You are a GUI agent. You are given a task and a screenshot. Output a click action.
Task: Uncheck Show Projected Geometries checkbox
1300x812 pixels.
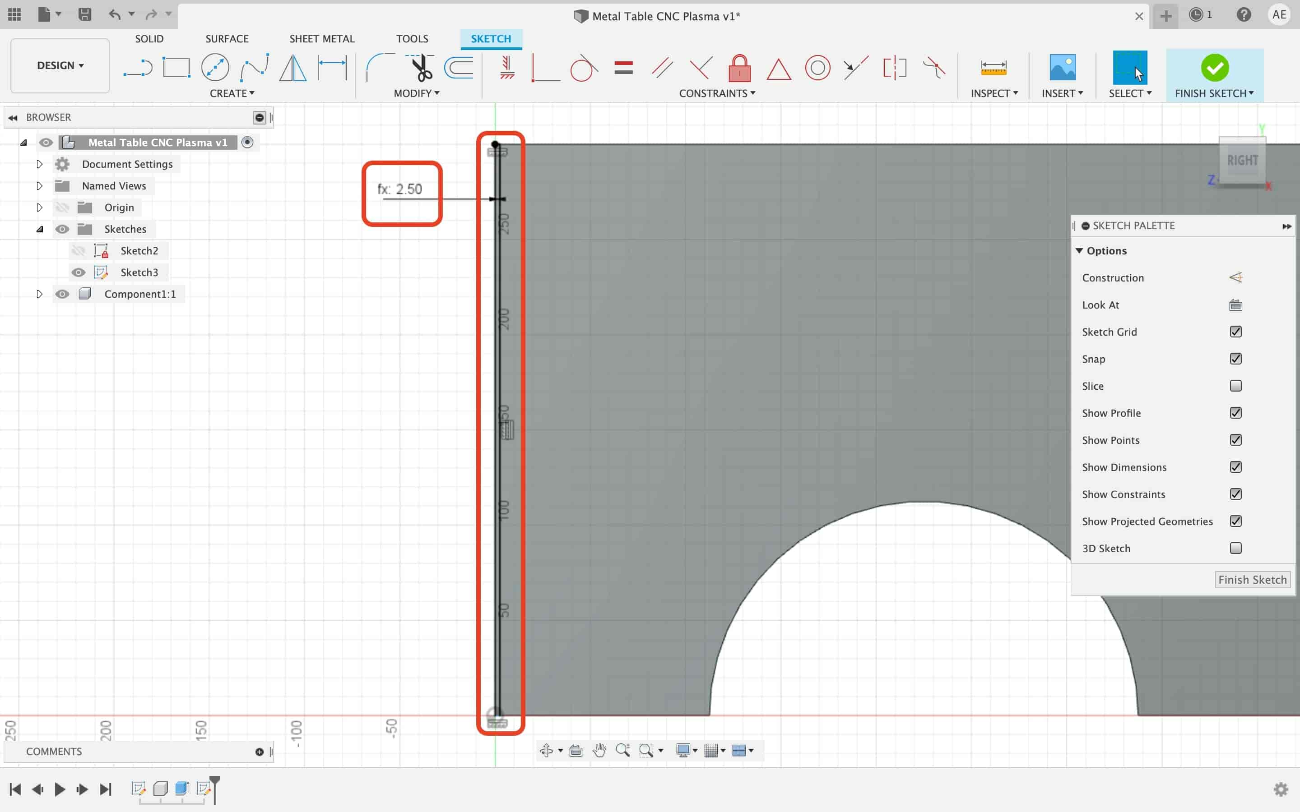tap(1235, 521)
